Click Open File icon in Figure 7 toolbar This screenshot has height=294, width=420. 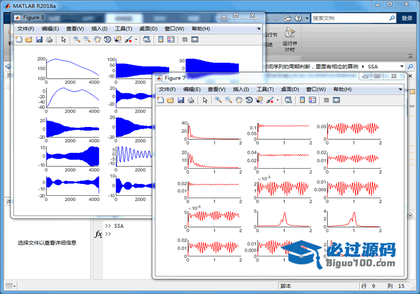170,100
